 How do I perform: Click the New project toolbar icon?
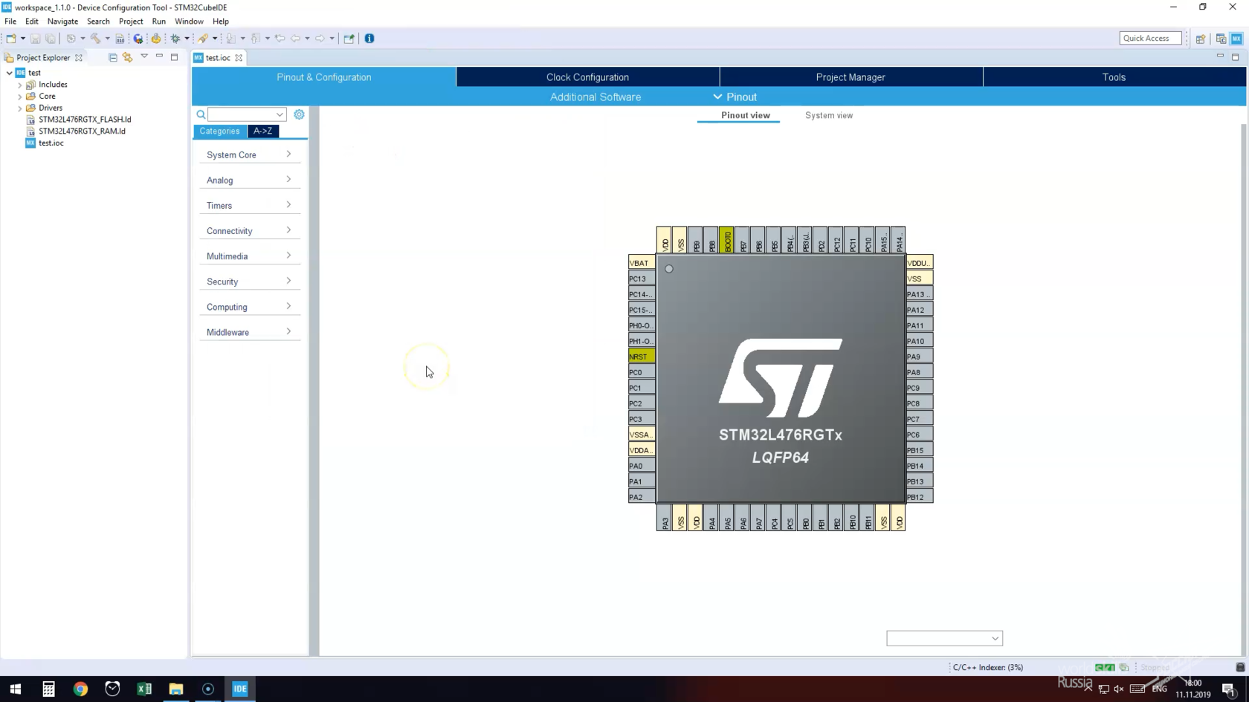[x=11, y=38]
